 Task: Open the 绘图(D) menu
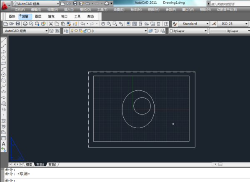(x=119, y=10)
